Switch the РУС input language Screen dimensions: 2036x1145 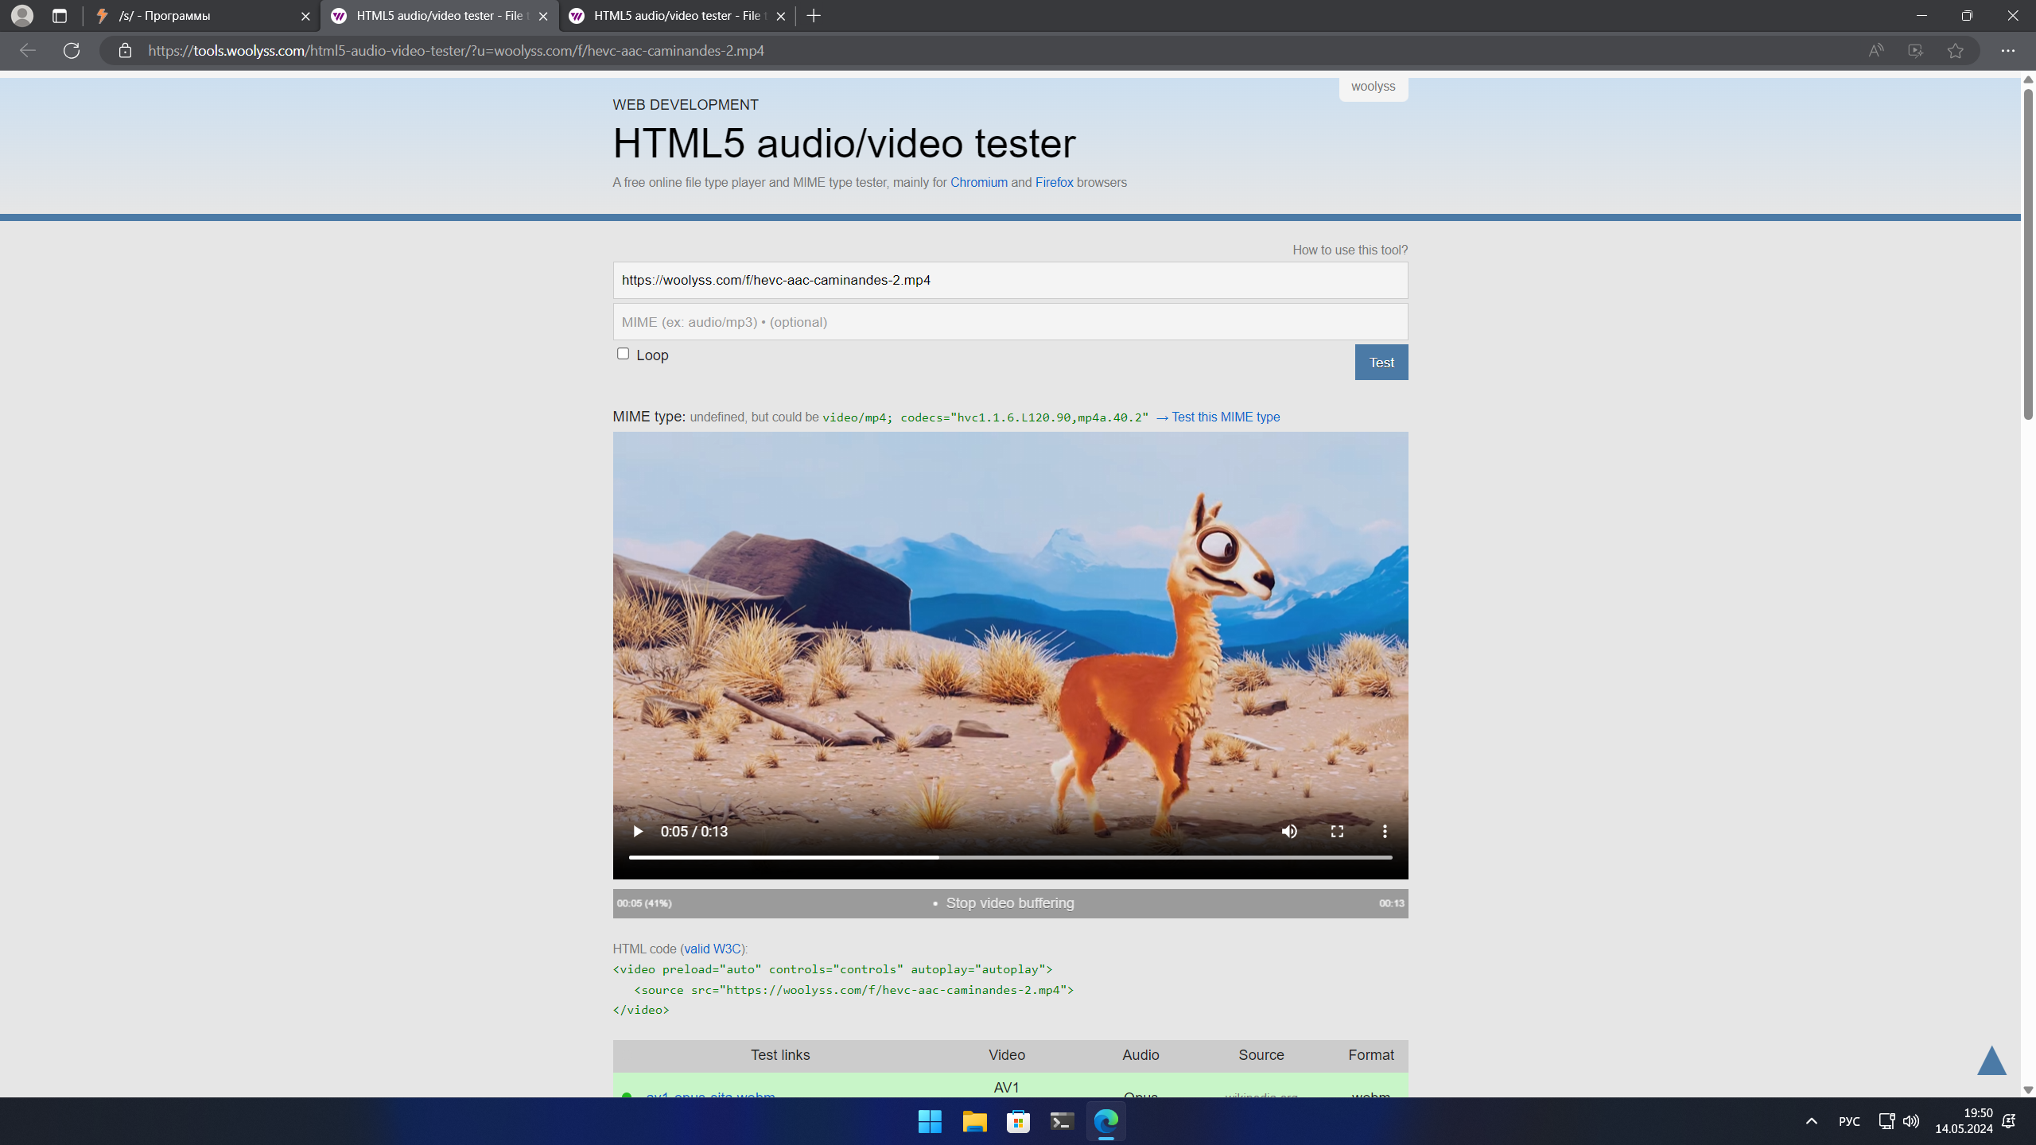1849,1121
